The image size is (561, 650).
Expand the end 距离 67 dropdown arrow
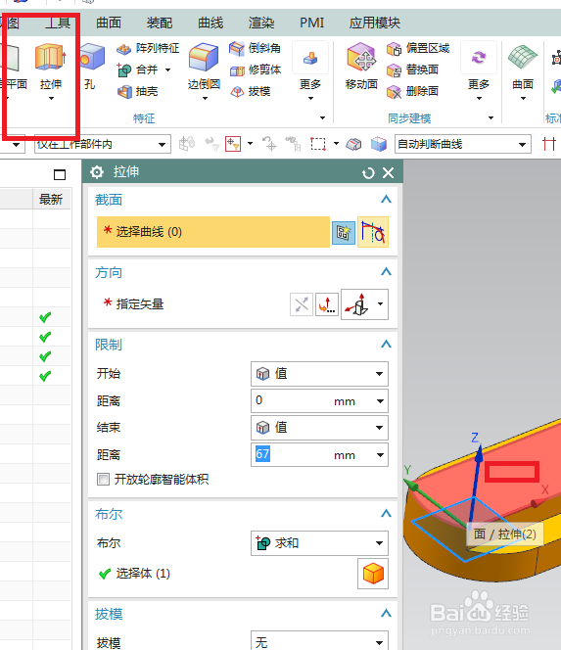(380, 455)
